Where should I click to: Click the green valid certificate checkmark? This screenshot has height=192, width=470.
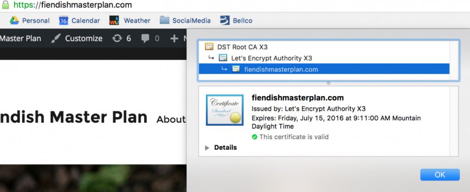point(254,137)
